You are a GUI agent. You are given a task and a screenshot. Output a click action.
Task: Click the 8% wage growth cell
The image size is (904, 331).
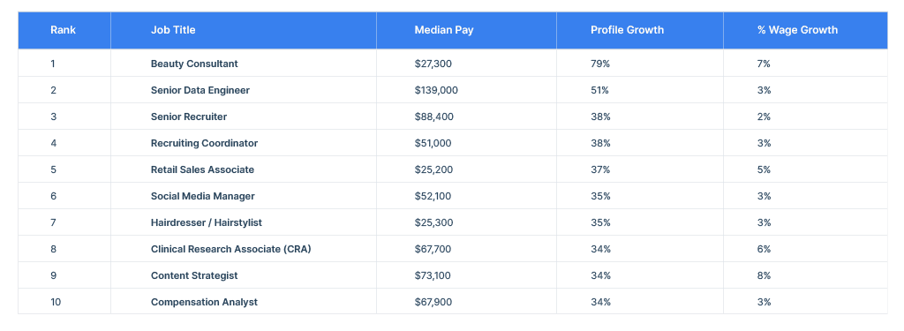764,275
